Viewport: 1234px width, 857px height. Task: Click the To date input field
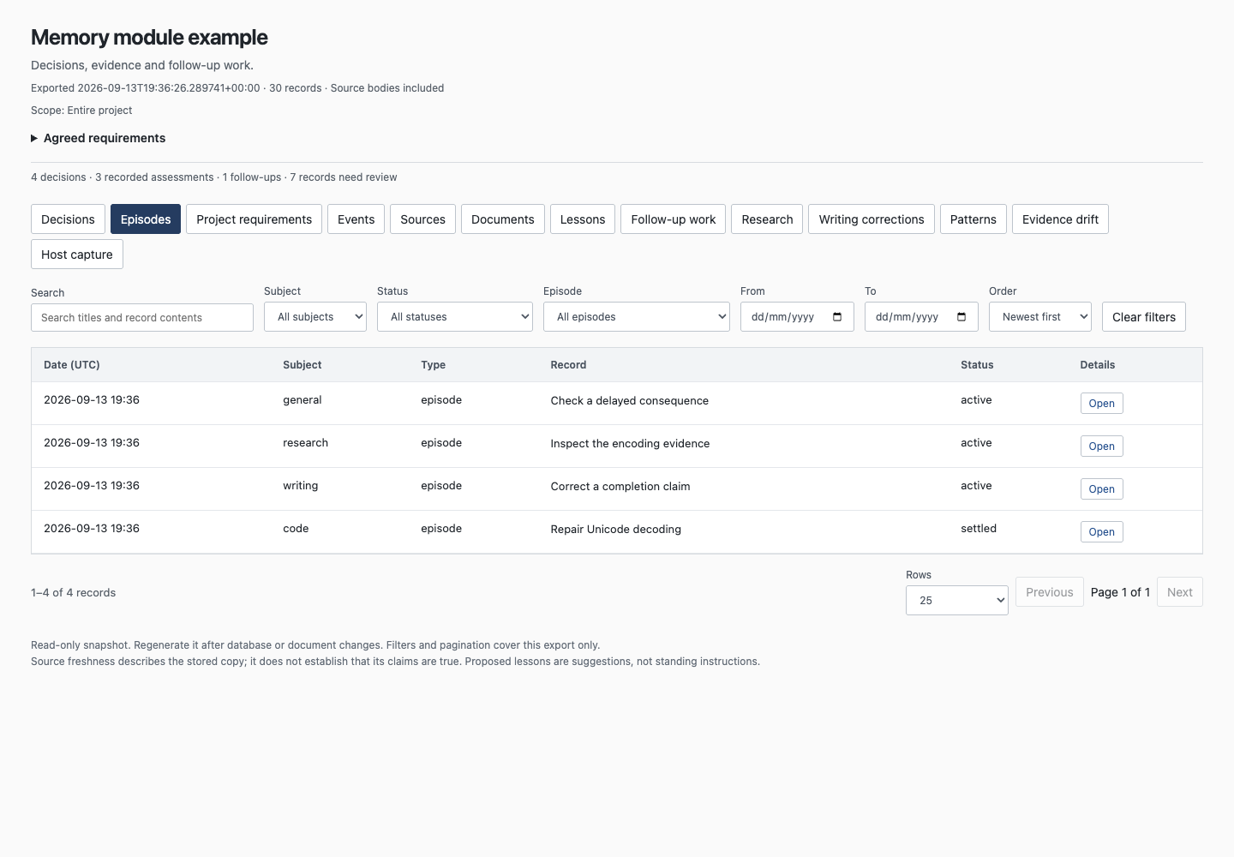pos(921,317)
